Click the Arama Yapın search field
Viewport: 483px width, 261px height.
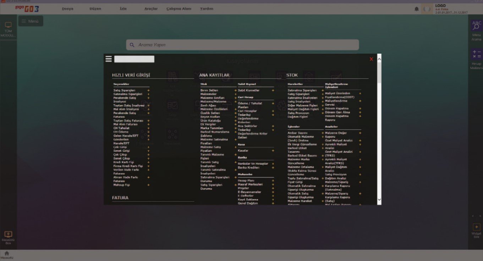(x=242, y=45)
